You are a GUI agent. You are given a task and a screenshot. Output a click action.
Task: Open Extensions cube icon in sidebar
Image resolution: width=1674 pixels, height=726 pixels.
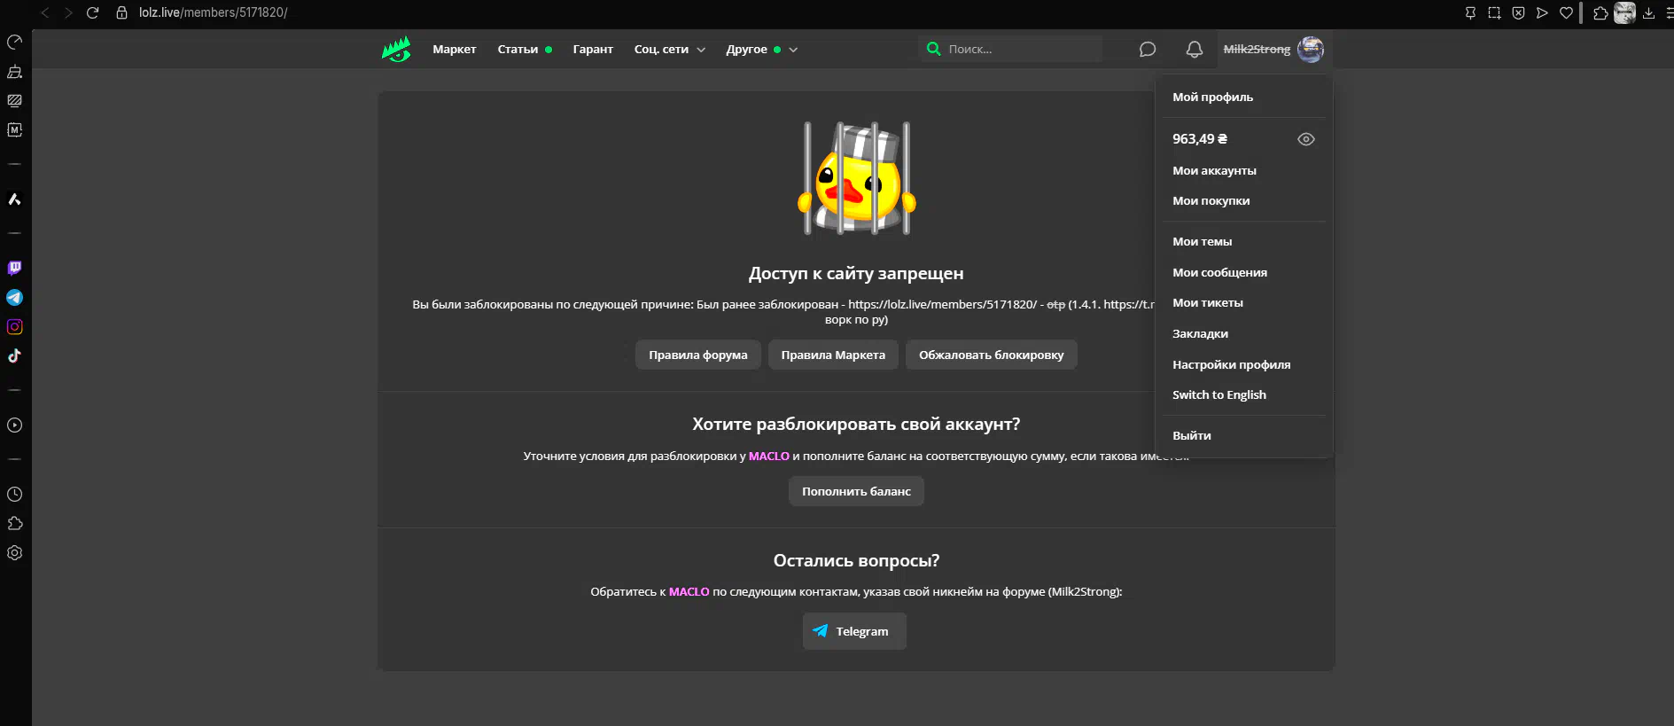coord(14,524)
